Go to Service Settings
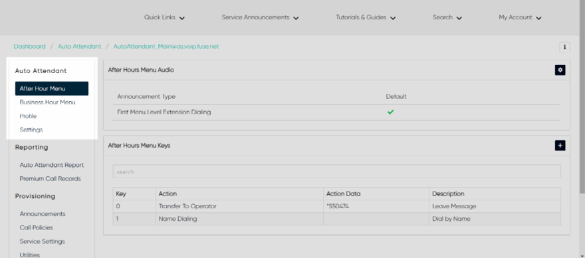This screenshot has width=585, height=258. click(x=42, y=241)
